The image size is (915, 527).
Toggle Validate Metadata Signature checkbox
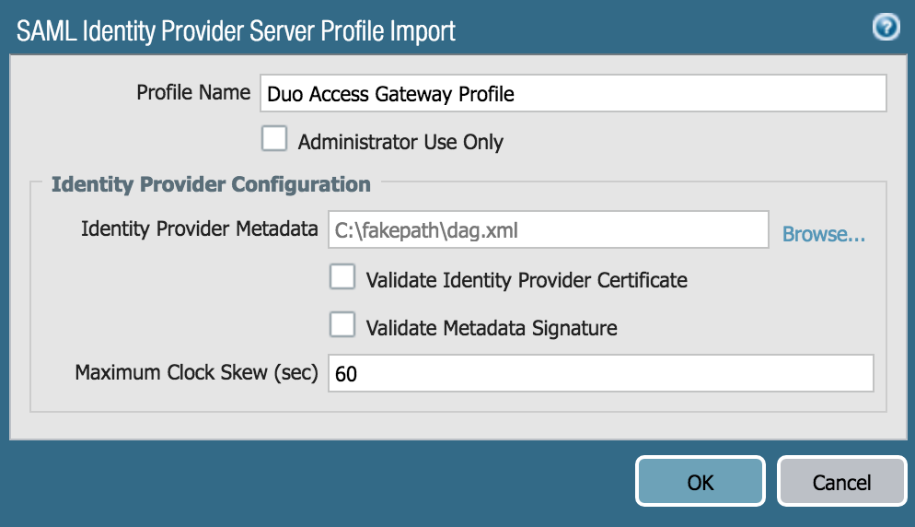[342, 324]
